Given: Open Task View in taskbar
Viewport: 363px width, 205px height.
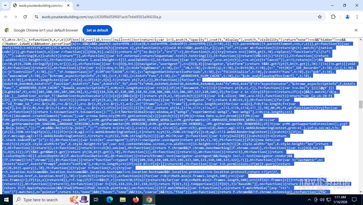Looking at the screenshot, I should pyautogui.click(x=96, y=200).
